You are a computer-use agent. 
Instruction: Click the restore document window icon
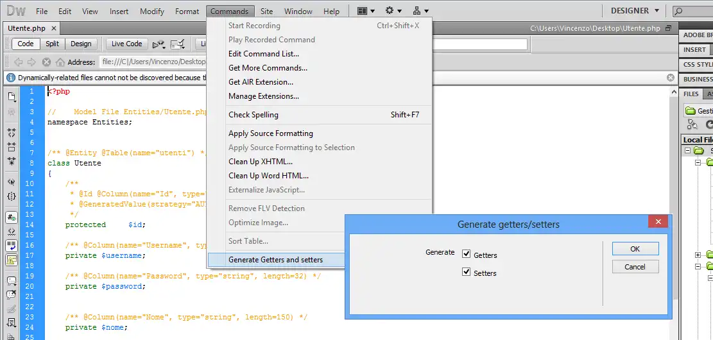(668, 28)
